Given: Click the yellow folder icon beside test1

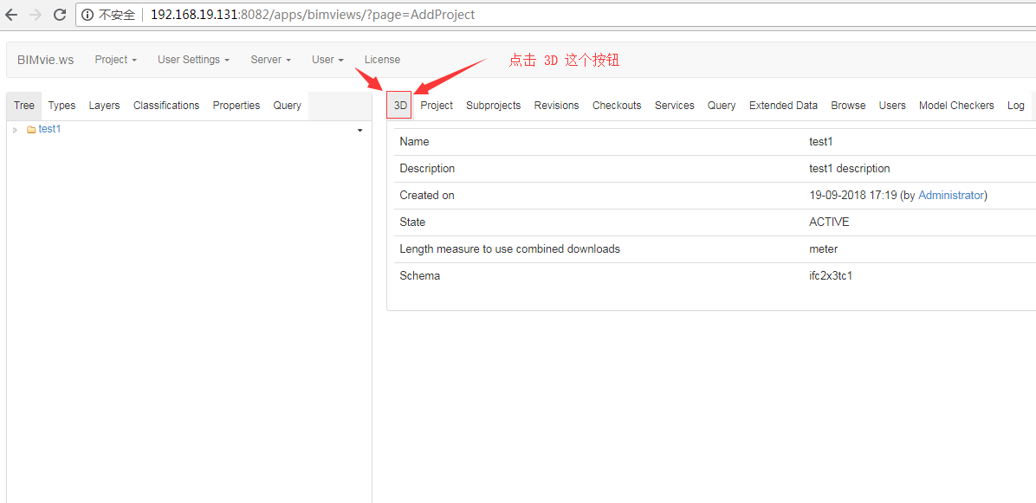Looking at the screenshot, I should [31, 128].
